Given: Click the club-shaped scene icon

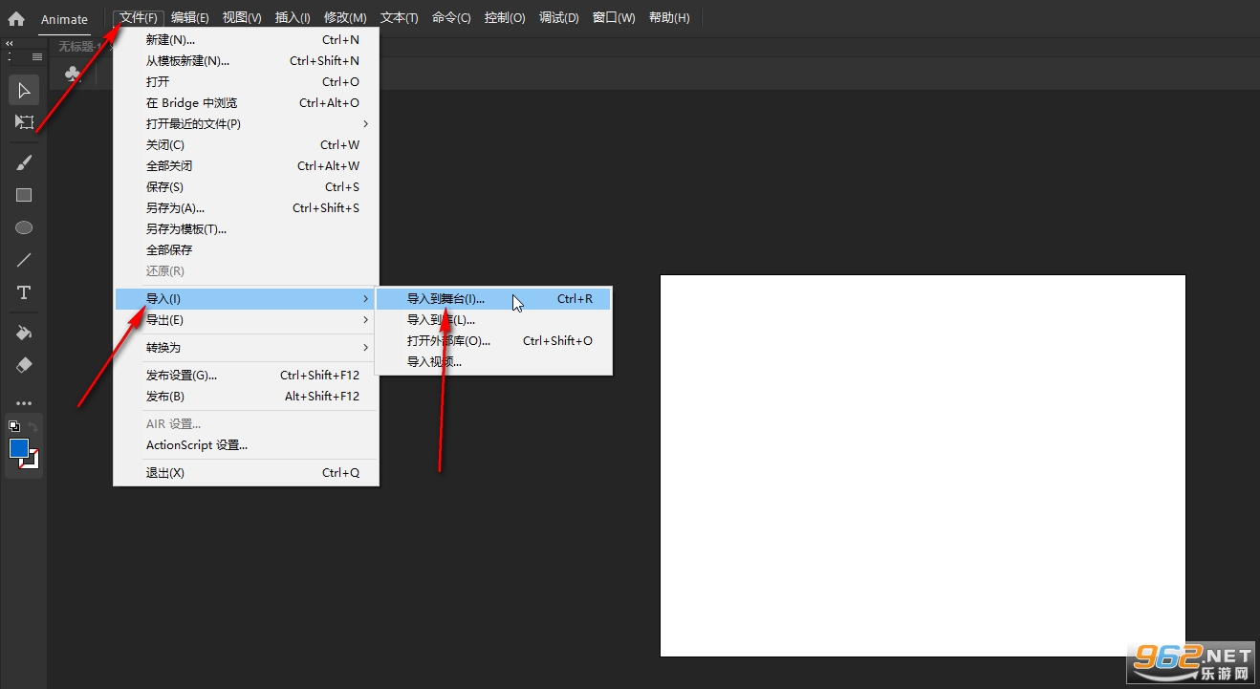Looking at the screenshot, I should pos(73,74).
